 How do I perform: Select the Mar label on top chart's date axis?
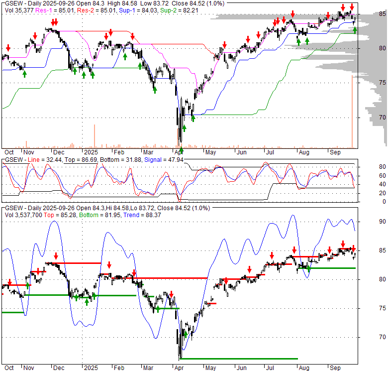(x=148, y=152)
